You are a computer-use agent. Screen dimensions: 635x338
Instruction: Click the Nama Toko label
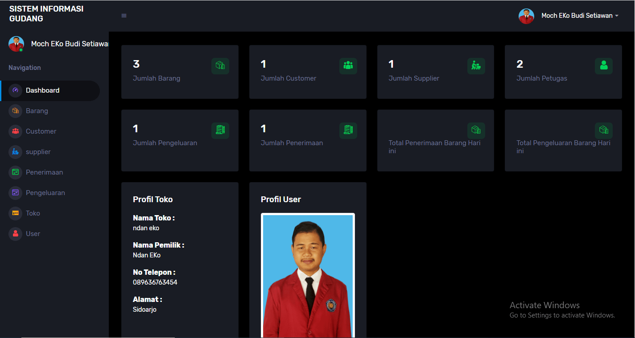tap(154, 218)
